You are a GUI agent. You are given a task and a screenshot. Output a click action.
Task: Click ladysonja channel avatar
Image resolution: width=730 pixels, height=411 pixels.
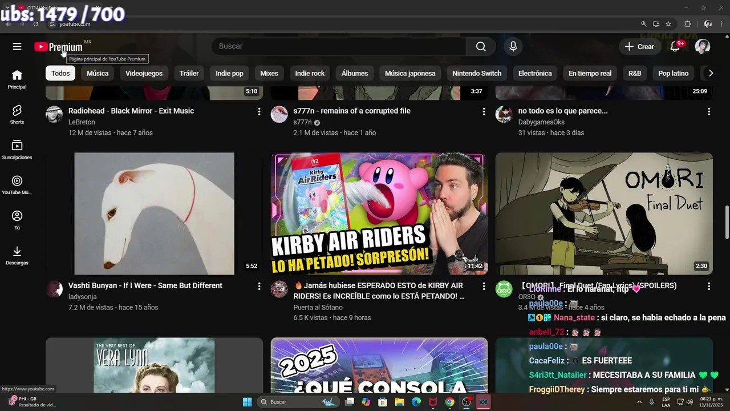coord(54,289)
